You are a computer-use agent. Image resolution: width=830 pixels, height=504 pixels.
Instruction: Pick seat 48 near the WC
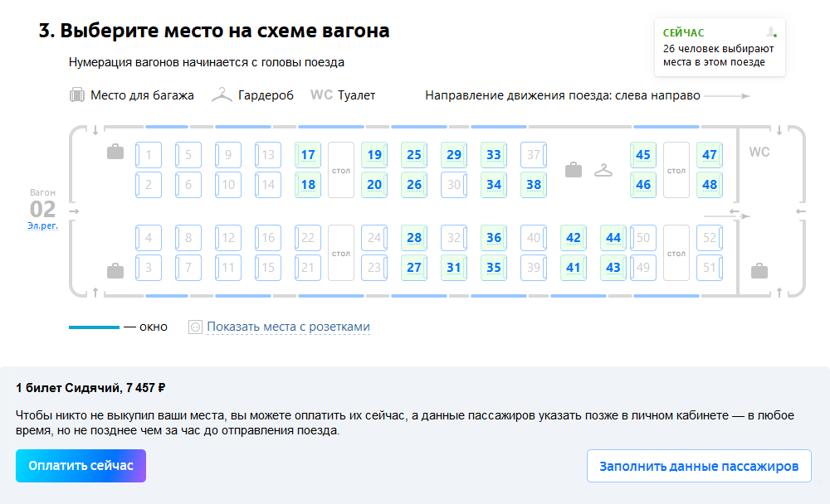pyautogui.click(x=710, y=185)
